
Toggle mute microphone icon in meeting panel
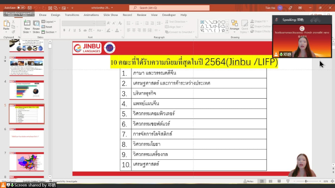(276, 20)
